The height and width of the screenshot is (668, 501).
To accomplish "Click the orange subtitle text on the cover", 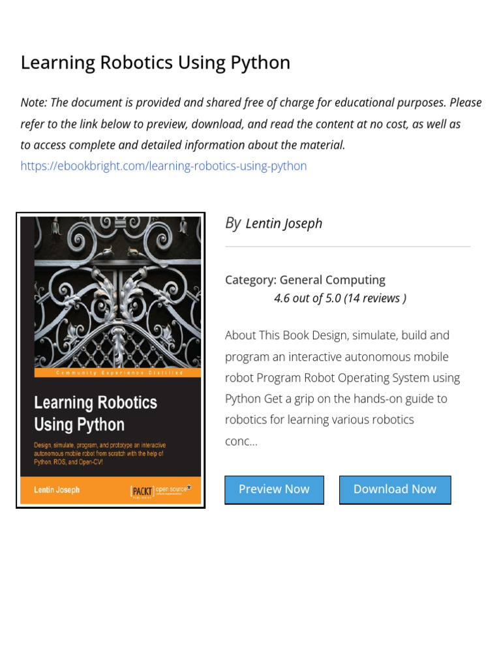I will [x=100, y=453].
